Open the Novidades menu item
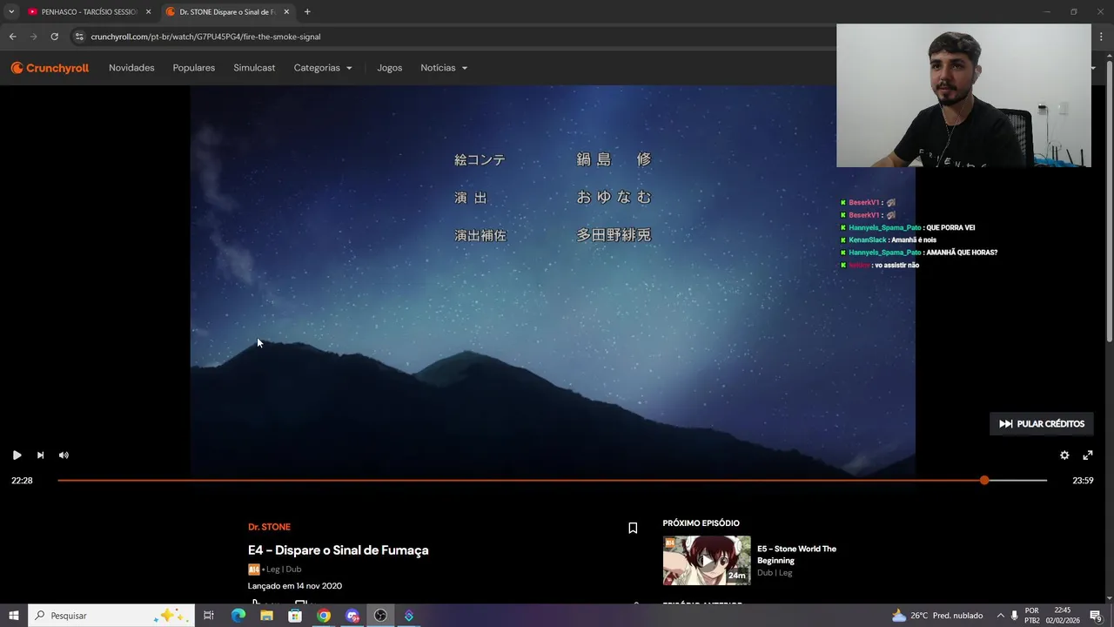 tap(131, 68)
